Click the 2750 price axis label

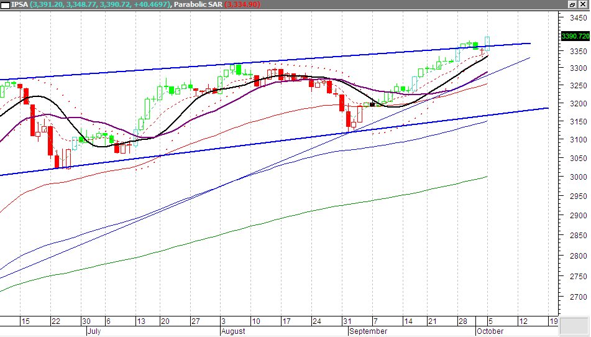[578, 276]
